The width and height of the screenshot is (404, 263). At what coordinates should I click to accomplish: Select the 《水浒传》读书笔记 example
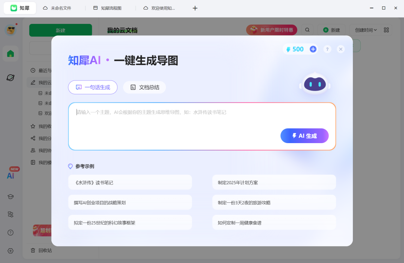tap(130, 182)
